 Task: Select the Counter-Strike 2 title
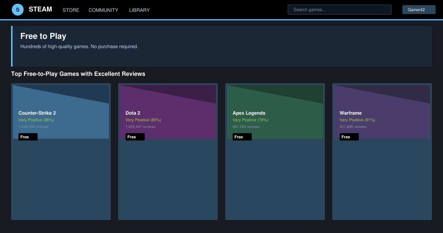(x=37, y=113)
